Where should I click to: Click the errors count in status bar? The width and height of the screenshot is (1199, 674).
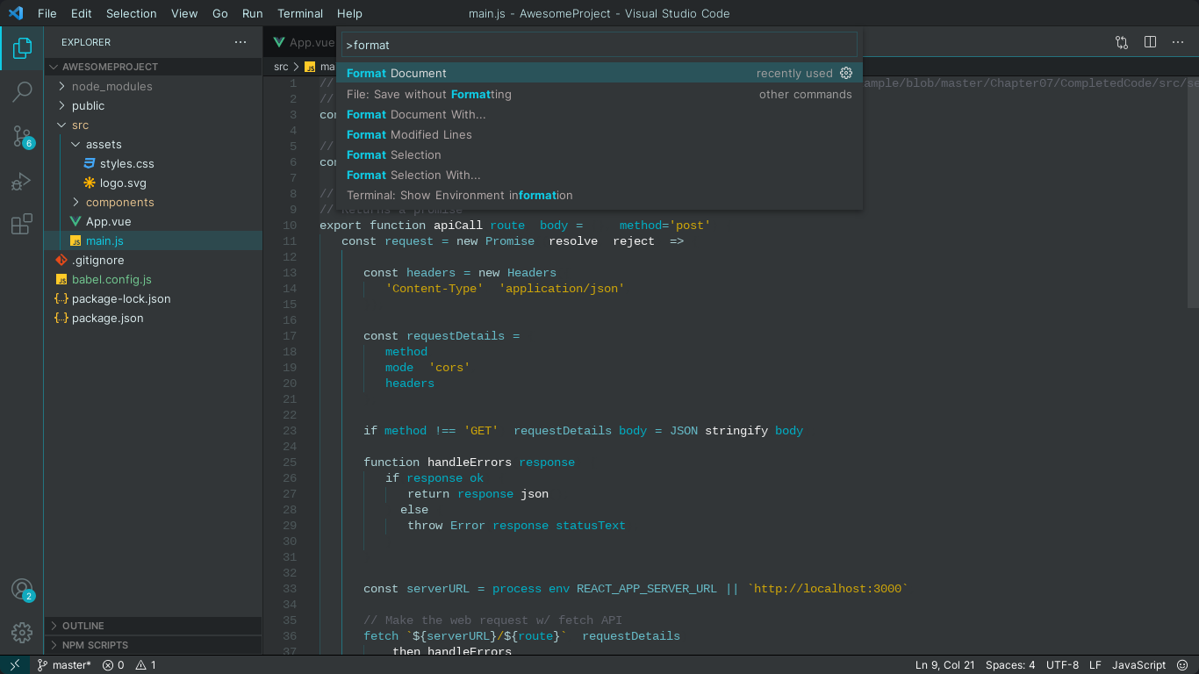[113, 665]
